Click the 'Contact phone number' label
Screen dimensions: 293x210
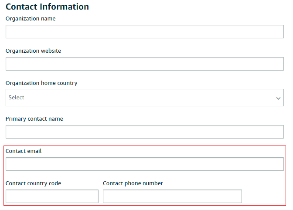(133, 183)
